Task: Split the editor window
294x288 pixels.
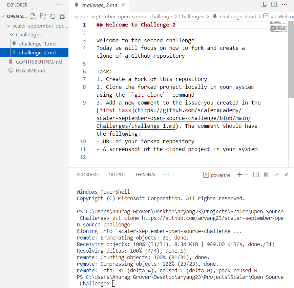Action: pos(275,5)
